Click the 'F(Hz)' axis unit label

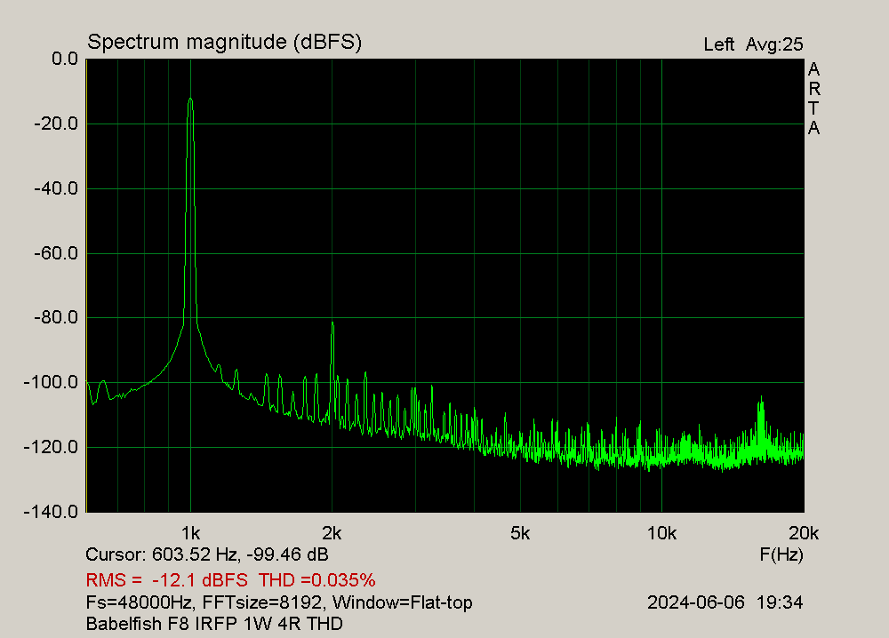click(x=781, y=554)
